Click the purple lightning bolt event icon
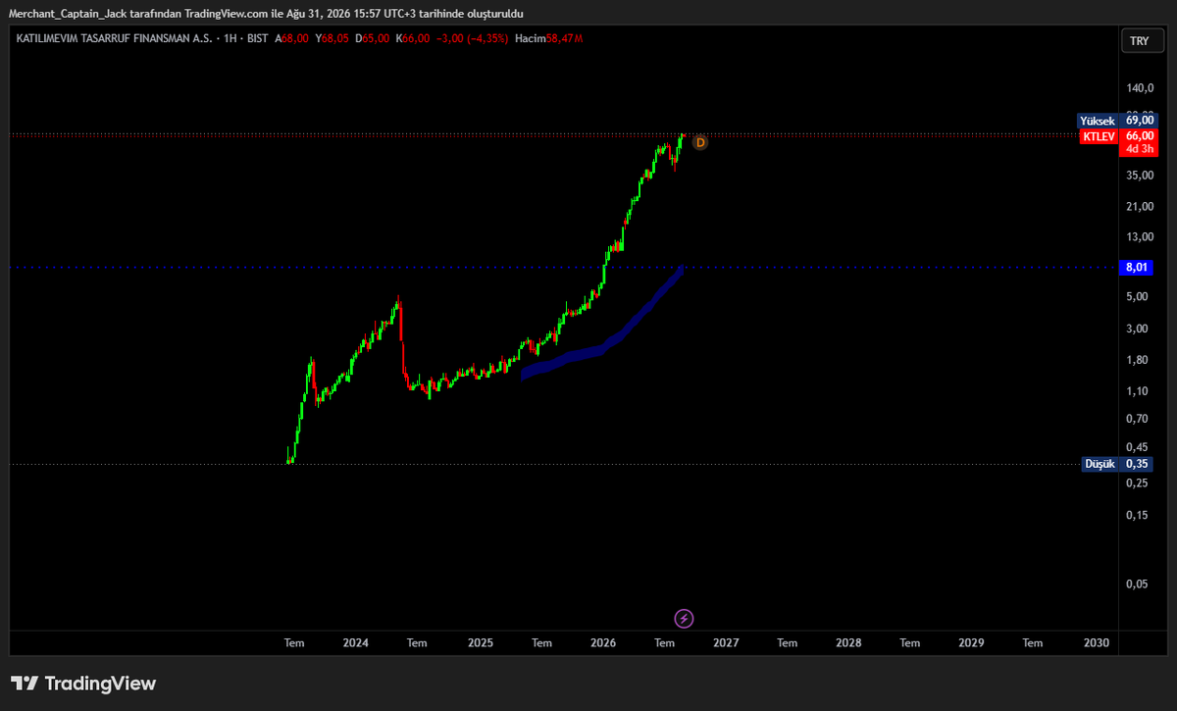Viewport: 1177px width, 711px height. tap(685, 618)
